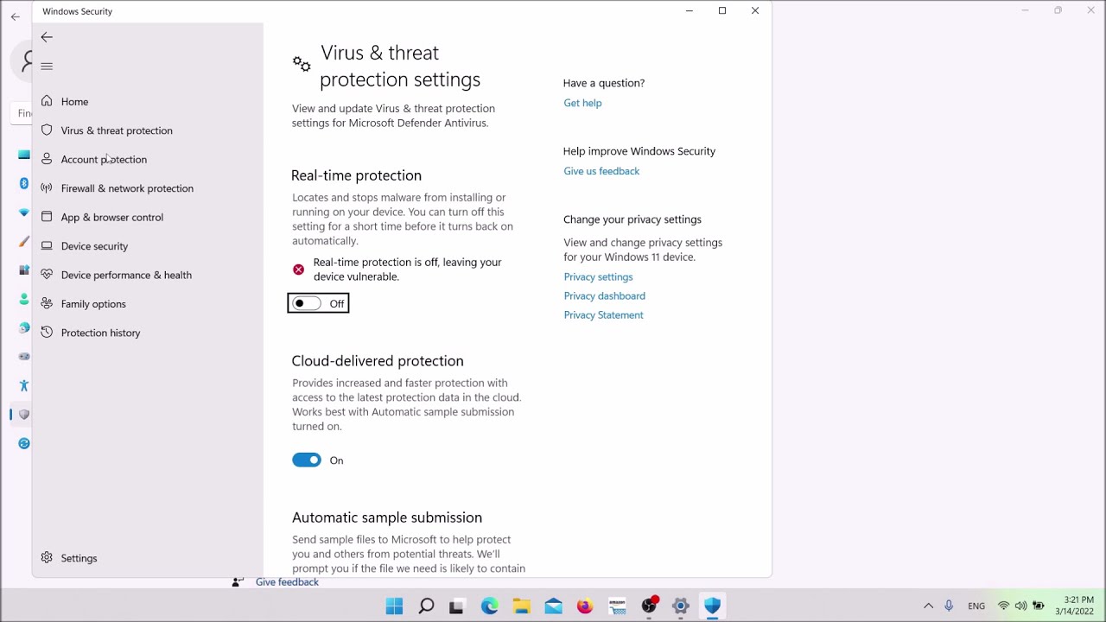Viewport: 1106px width, 622px height.
Task: Click the Family options people icon
Action: pos(47,303)
